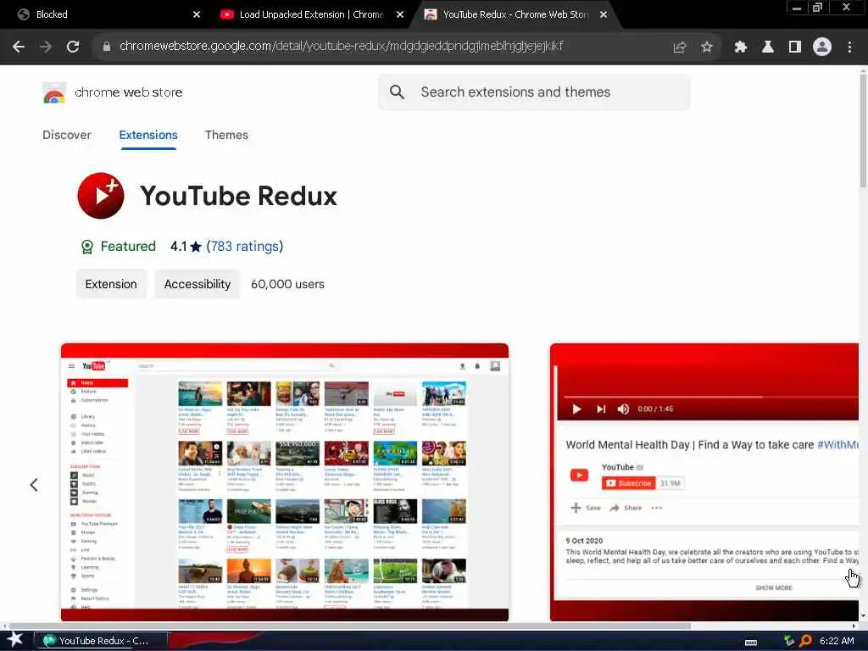Focus the Search extensions and themes field
This screenshot has height=651, width=868.
coord(534,92)
